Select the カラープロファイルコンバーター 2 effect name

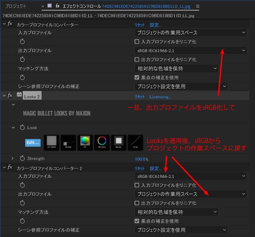point(49,168)
